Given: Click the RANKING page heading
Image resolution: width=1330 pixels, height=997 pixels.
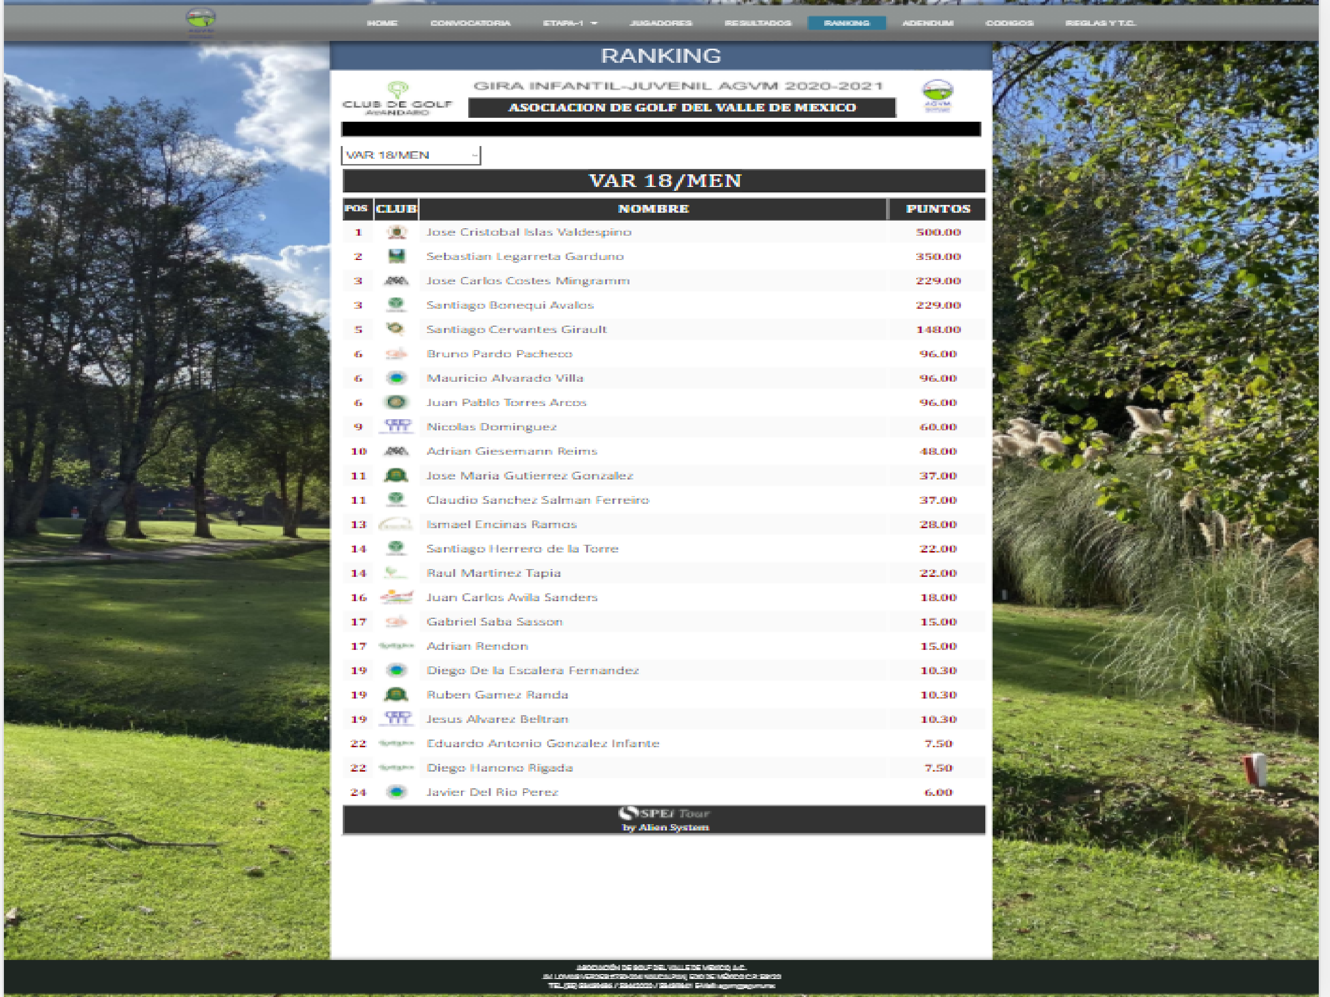Looking at the screenshot, I should coord(661,55).
